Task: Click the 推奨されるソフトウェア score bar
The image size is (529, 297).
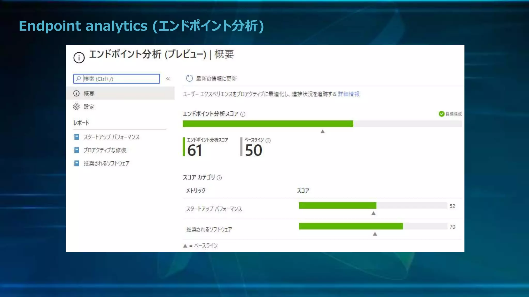Action: pos(373,226)
